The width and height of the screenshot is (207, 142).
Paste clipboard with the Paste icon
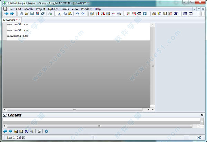click(x=70, y=14)
